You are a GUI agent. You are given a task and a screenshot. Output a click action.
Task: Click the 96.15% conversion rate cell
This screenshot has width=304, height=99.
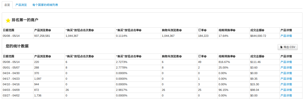(223, 90)
